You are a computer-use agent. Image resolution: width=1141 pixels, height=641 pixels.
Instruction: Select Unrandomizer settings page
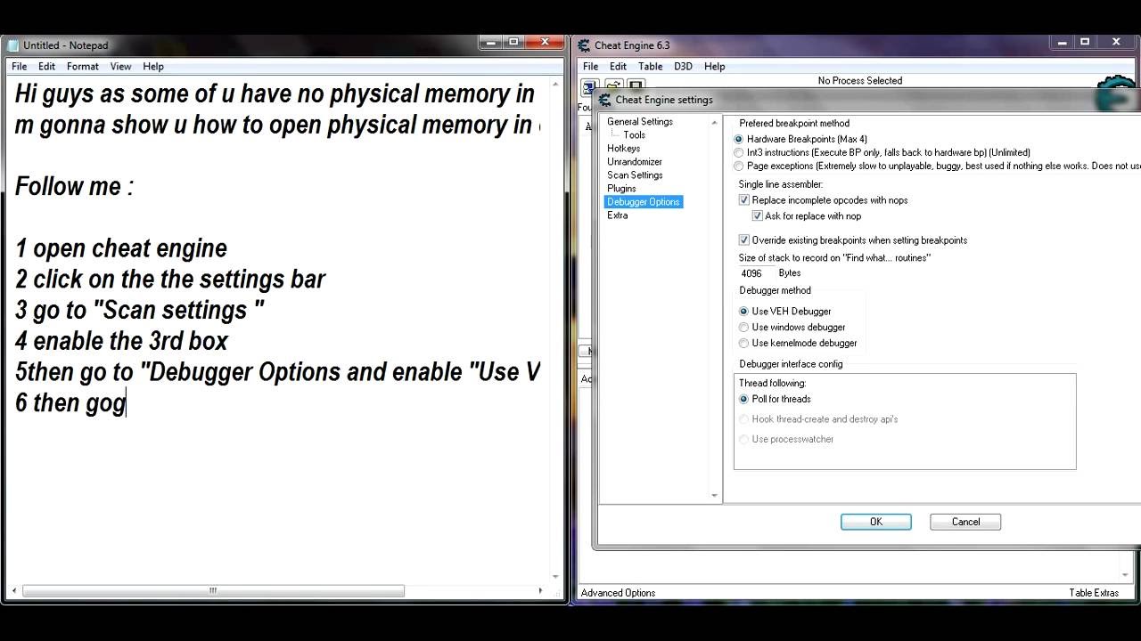point(635,162)
